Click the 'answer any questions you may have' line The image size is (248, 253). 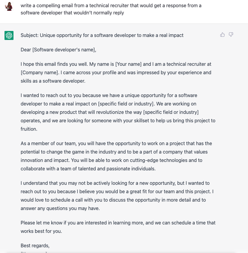click(x=60, y=208)
